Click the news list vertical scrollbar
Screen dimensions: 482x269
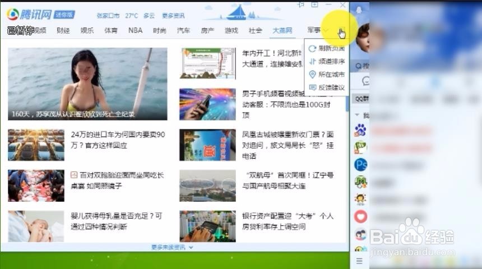click(347, 103)
